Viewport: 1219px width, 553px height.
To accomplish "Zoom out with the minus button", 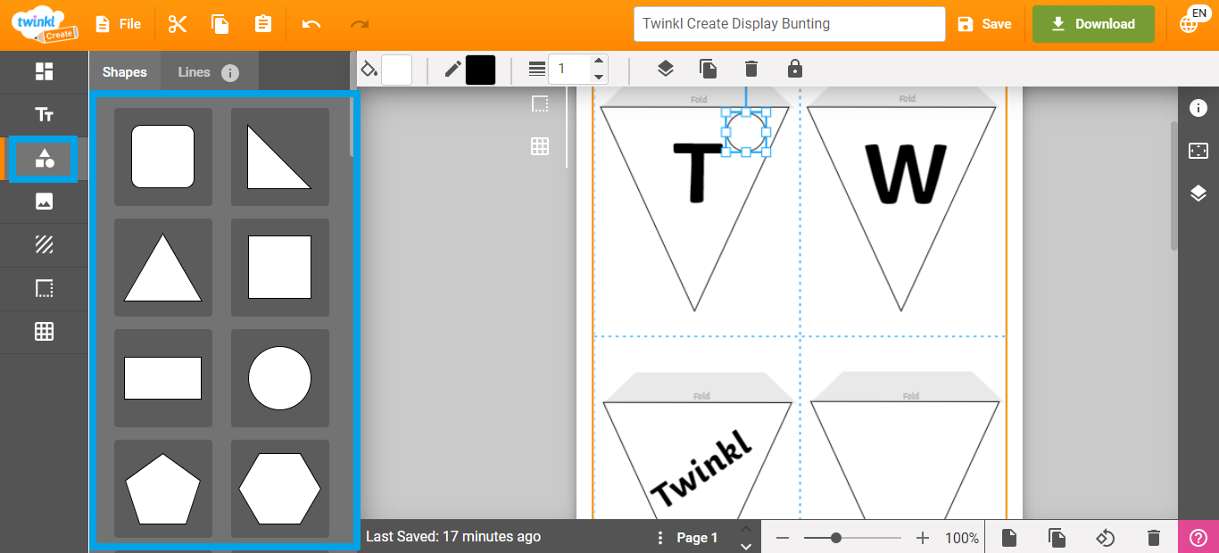I will pos(783,538).
